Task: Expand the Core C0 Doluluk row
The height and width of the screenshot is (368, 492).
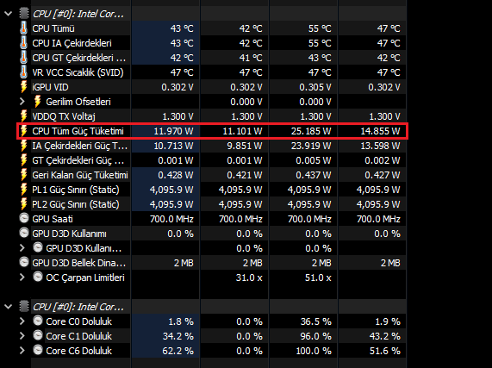Action: [x=22, y=321]
